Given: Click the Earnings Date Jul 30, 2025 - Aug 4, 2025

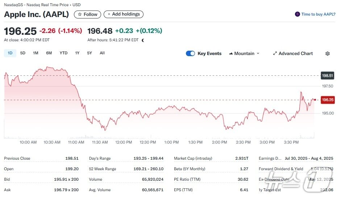Looking at the screenshot, I should pyautogui.click(x=309, y=158).
